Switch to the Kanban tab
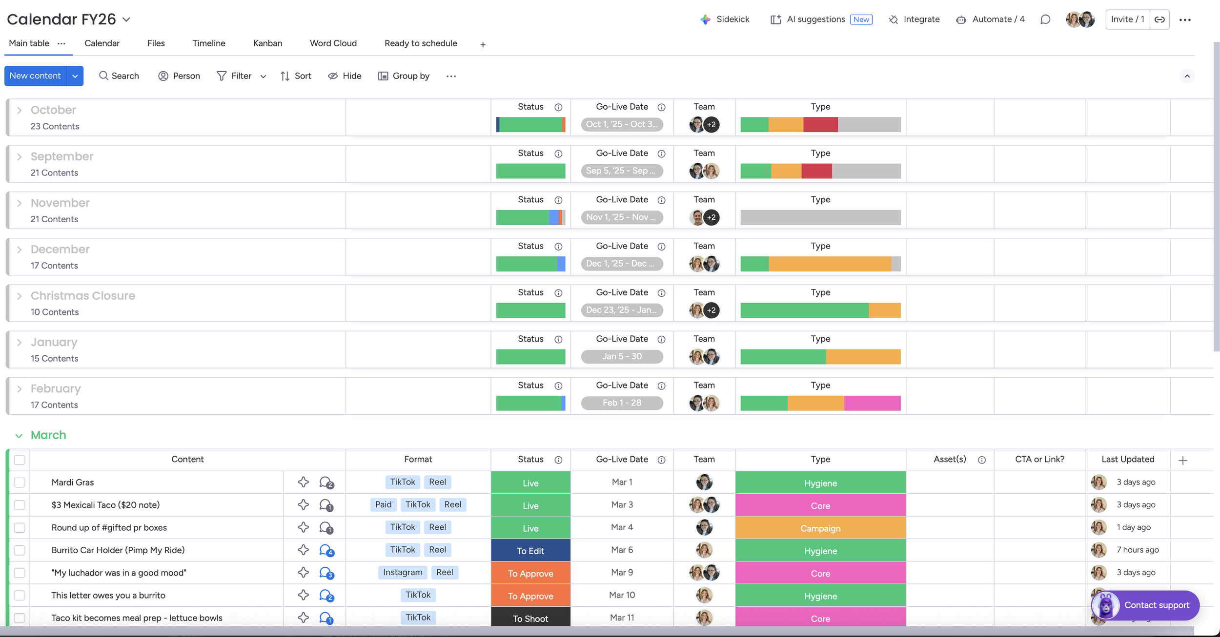1220x637 pixels. pyautogui.click(x=267, y=43)
